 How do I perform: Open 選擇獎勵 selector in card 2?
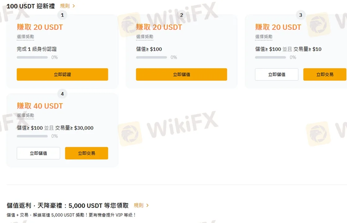(x=145, y=37)
